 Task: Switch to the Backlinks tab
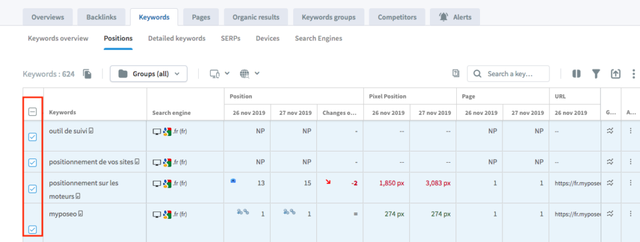(101, 17)
